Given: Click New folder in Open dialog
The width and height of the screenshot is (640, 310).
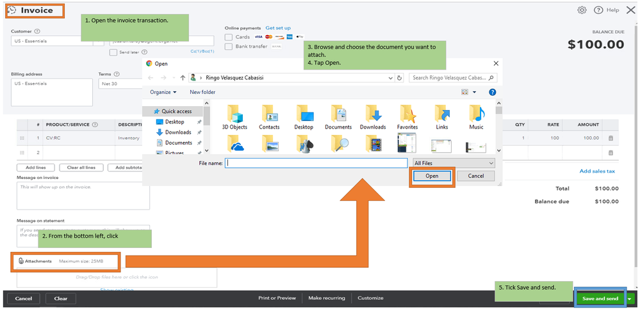Looking at the screenshot, I should pos(202,92).
